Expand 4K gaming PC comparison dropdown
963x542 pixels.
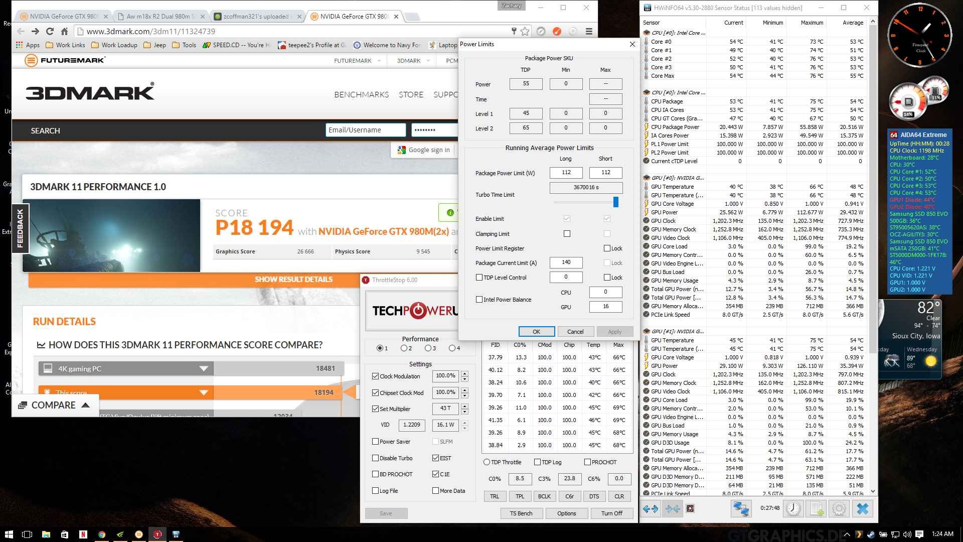[203, 369]
